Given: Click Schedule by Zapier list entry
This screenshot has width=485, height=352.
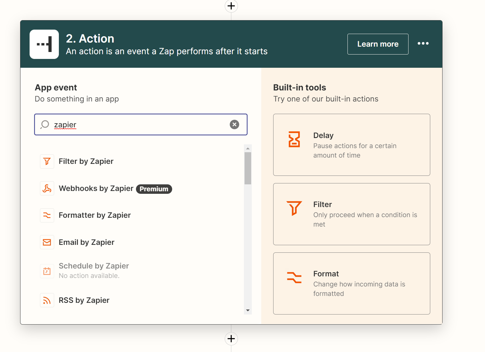Looking at the screenshot, I should (94, 266).
